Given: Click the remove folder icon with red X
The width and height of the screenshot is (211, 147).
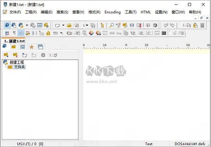Looking at the screenshot, I should (15, 55).
